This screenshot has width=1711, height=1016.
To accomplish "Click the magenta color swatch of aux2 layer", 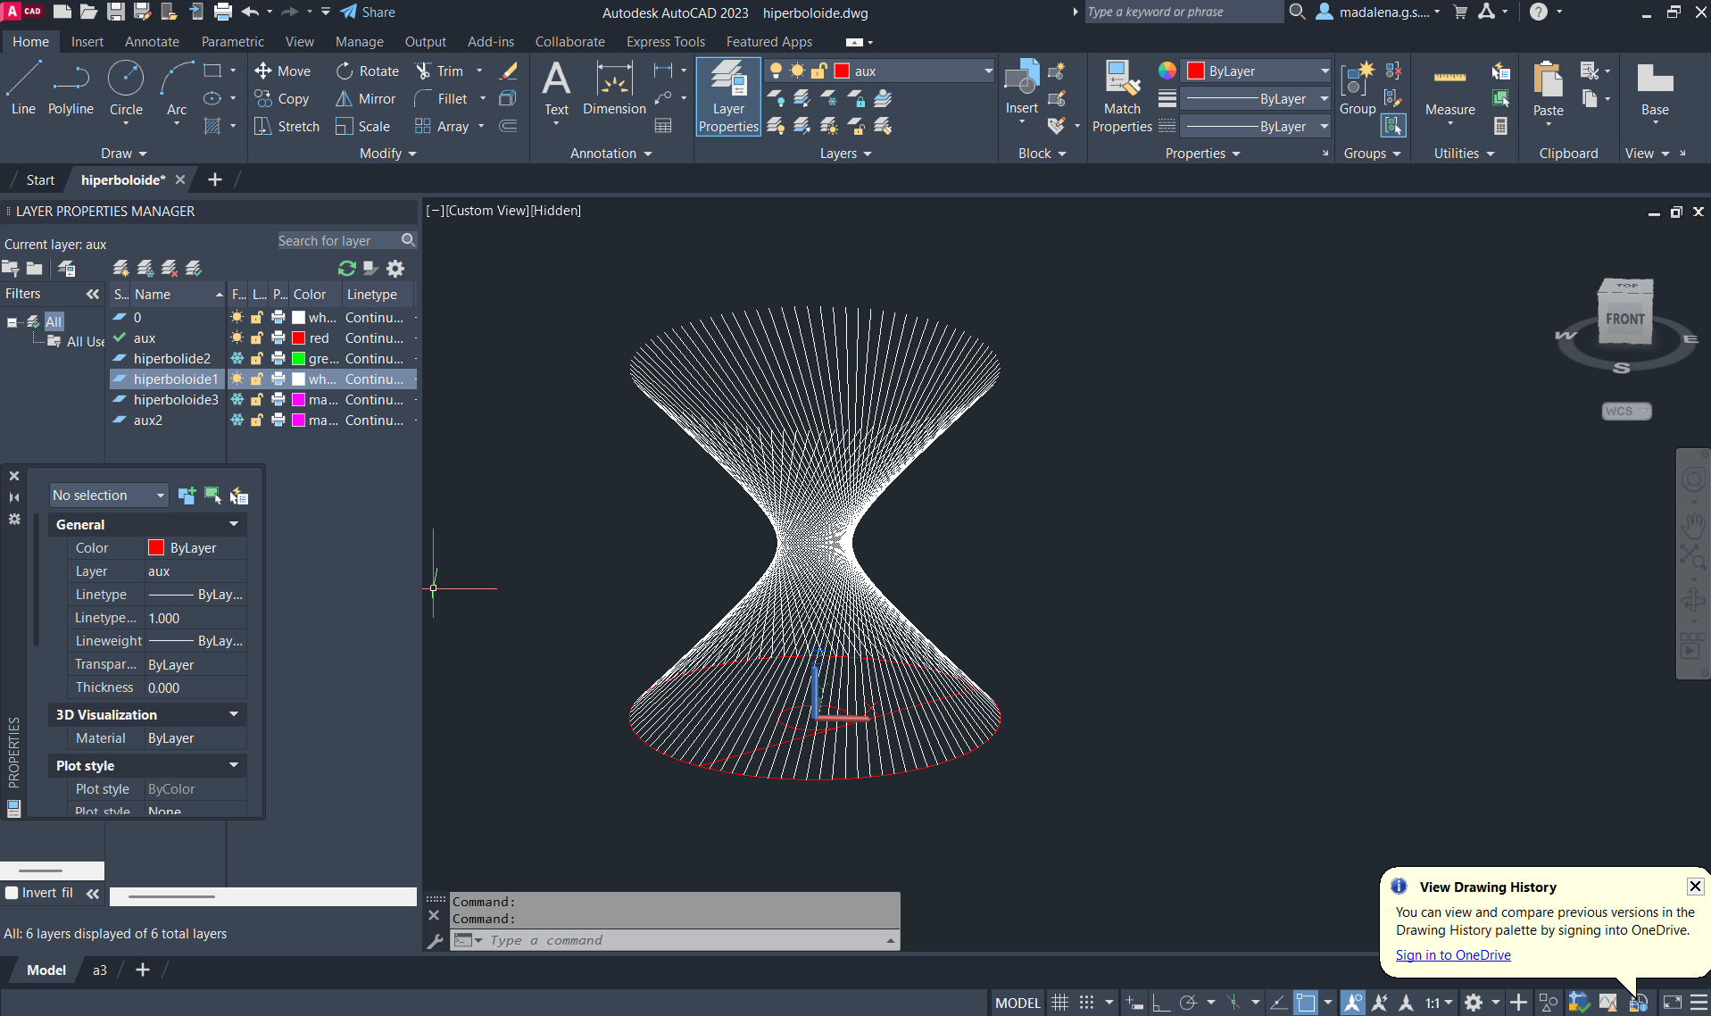I will point(299,421).
